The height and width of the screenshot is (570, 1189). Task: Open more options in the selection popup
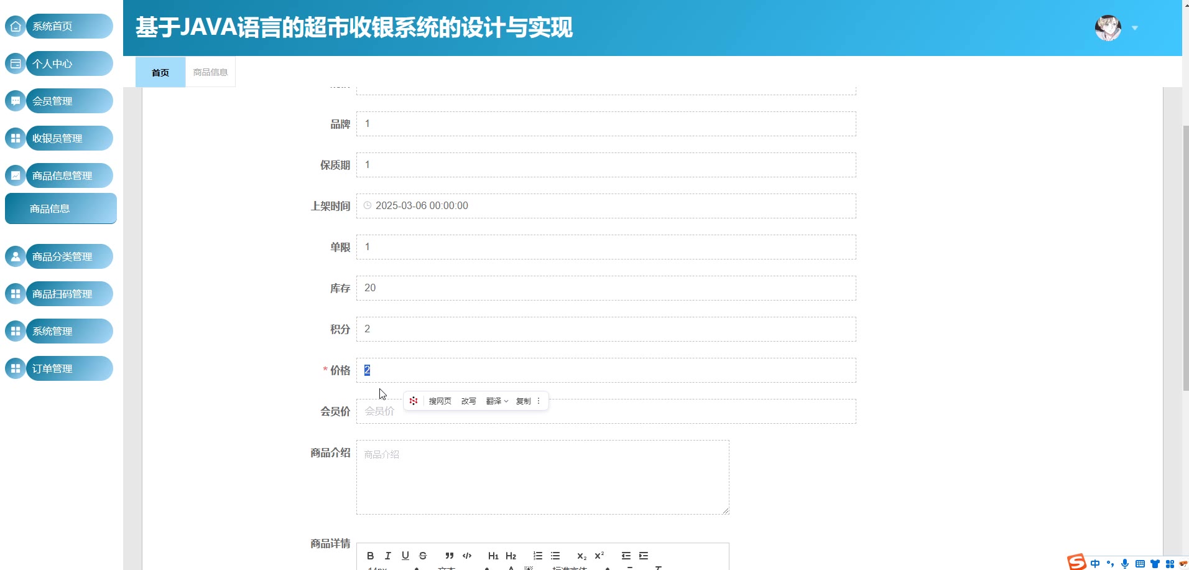(x=539, y=401)
